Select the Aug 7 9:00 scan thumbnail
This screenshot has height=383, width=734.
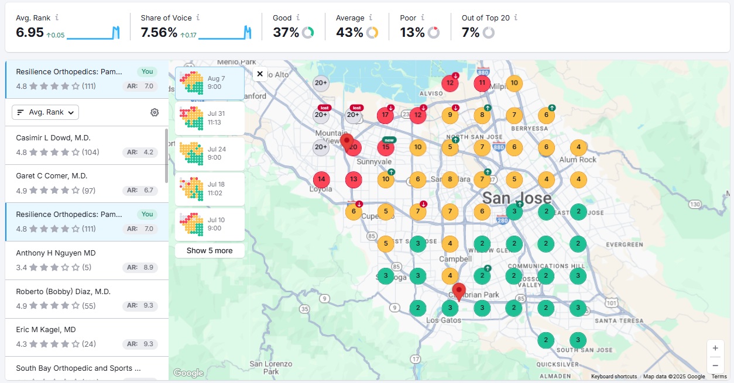pos(210,83)
